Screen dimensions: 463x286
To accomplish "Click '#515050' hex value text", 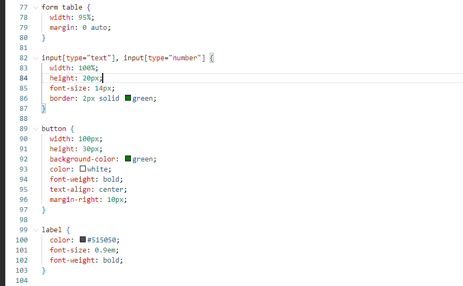I will 102,240.
